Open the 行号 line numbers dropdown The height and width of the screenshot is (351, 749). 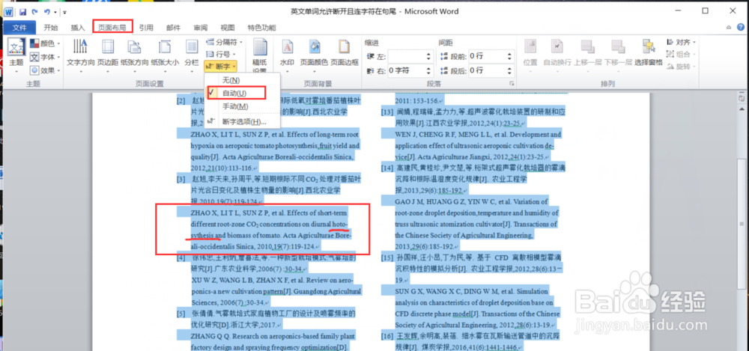[x=221, y=54]
